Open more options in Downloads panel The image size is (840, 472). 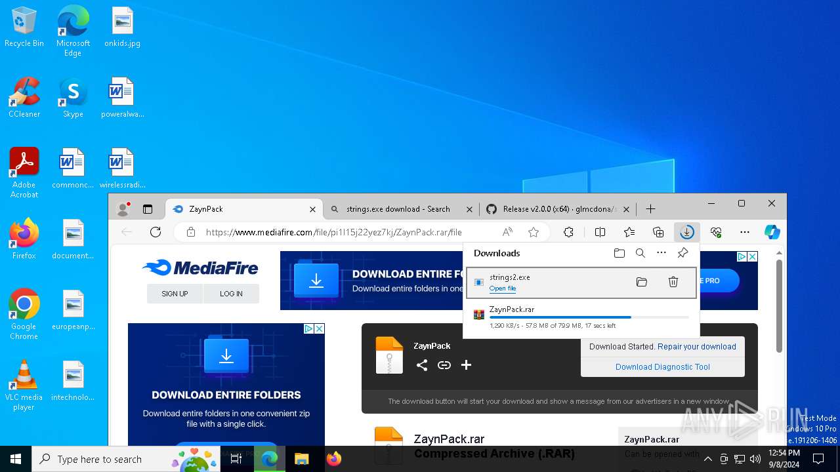click(x=661, y=253)
